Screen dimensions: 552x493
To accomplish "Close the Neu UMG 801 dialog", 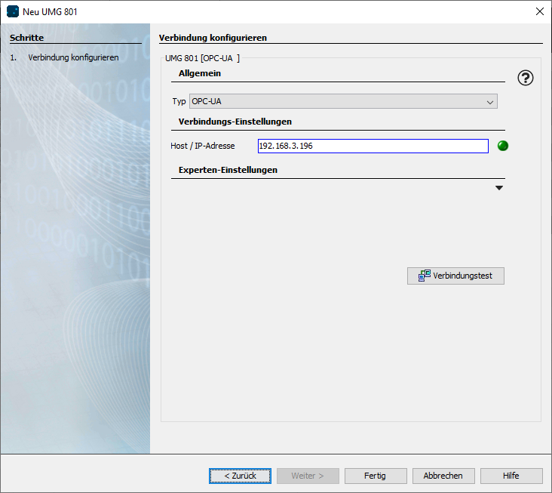I will pos(539,11).
